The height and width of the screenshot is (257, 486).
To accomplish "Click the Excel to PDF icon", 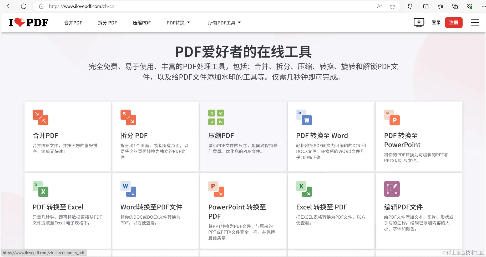I will point(304,189).
